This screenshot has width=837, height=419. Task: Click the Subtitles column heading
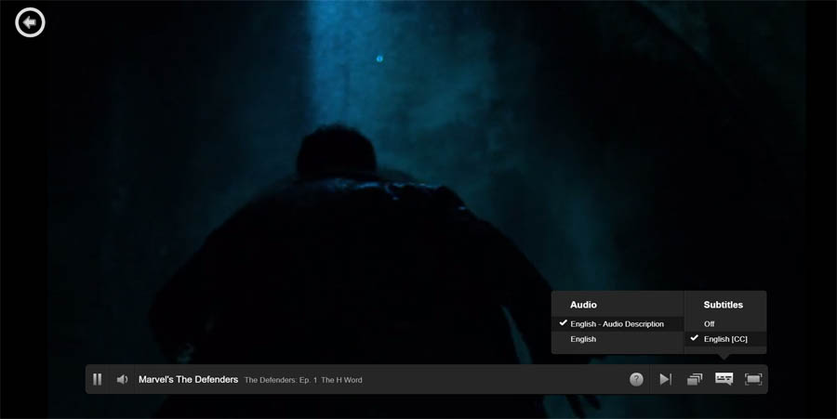(724, 305)
